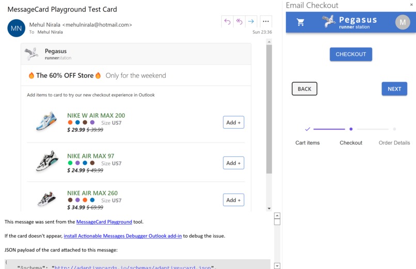Click sender name Mehul Nirala email address

pos(81,25)
